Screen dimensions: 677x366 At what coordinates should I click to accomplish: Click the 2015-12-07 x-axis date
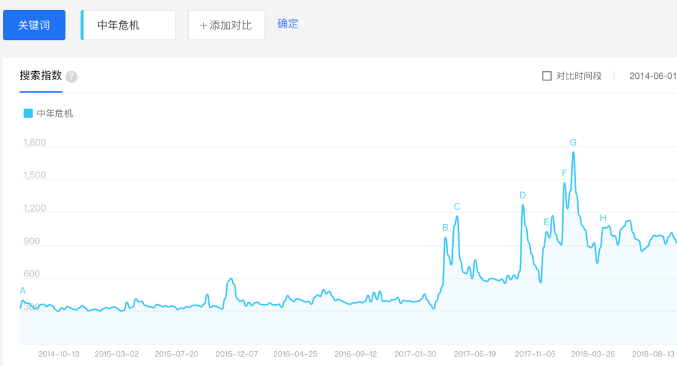click(x=236, y=354)
